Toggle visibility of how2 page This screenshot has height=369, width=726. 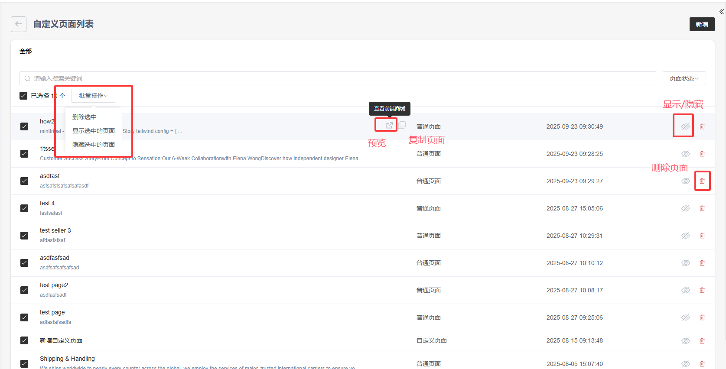pyautogui.click(x=685, y=126)
